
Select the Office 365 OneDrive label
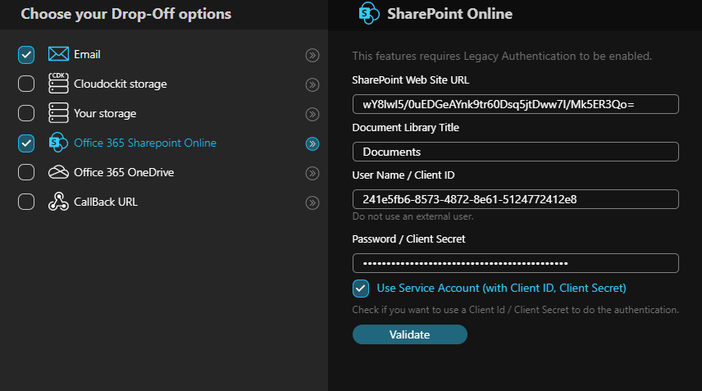pyautogui.click(x=124, y=172)
